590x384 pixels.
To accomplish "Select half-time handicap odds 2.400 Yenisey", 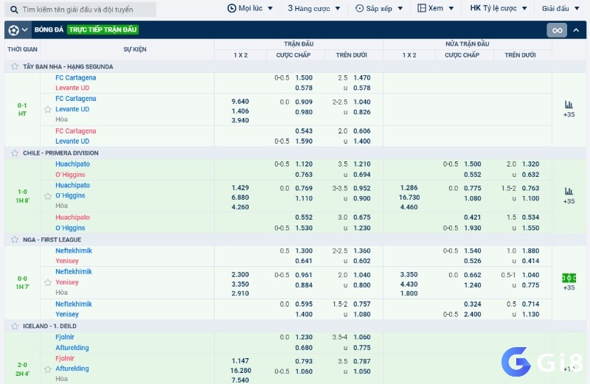I will point(473,315).
